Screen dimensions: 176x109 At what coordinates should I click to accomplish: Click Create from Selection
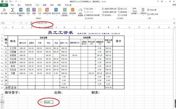pos(92,15)
